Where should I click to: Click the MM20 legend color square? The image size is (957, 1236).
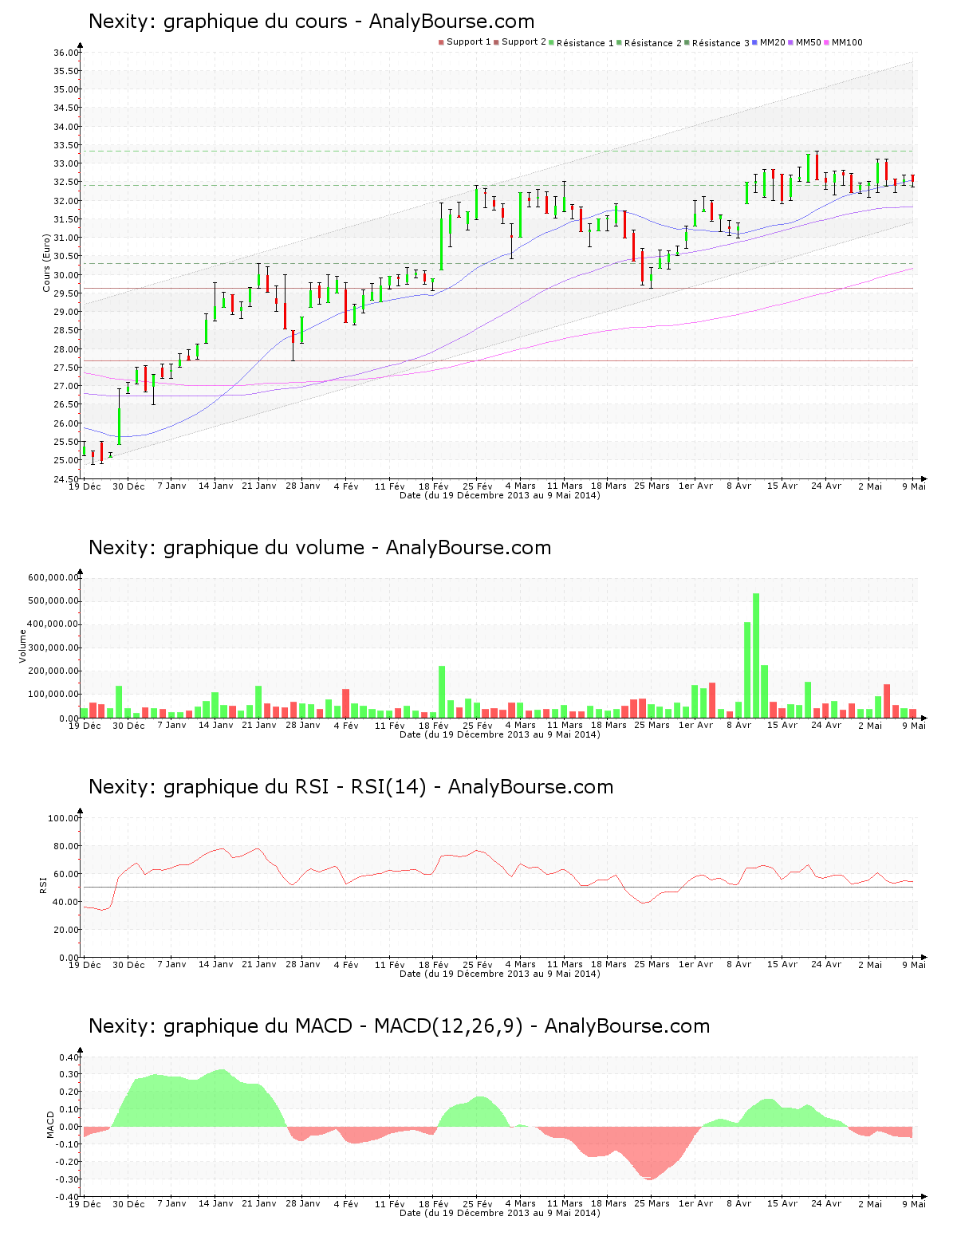(755, 42)
